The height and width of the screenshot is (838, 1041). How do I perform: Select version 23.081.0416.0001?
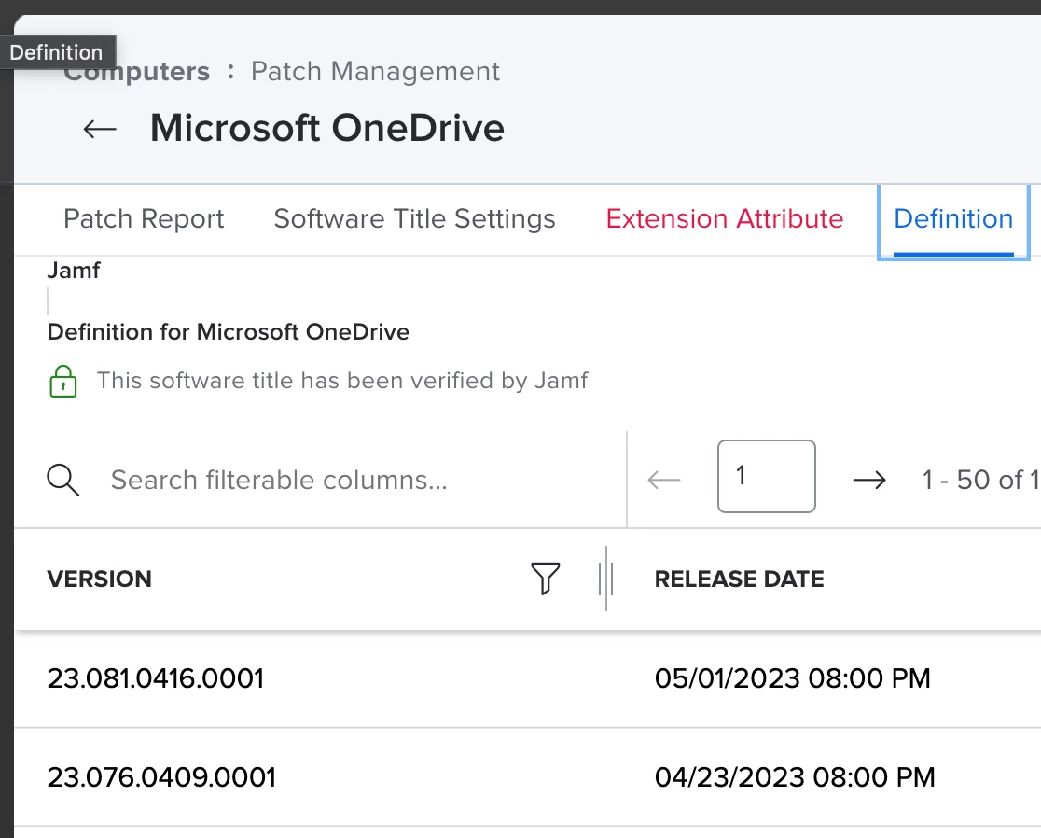coord(156,678)
